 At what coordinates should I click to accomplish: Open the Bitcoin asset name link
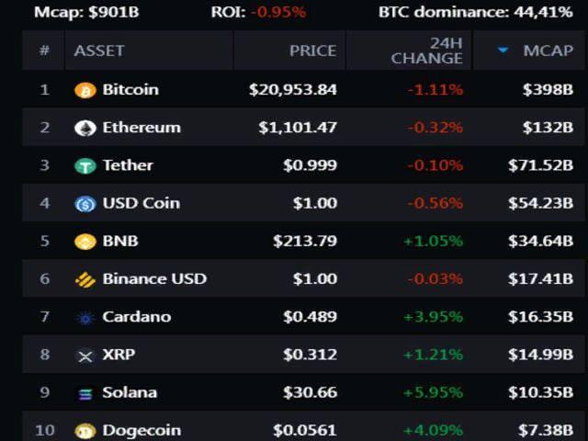(130, 90)
